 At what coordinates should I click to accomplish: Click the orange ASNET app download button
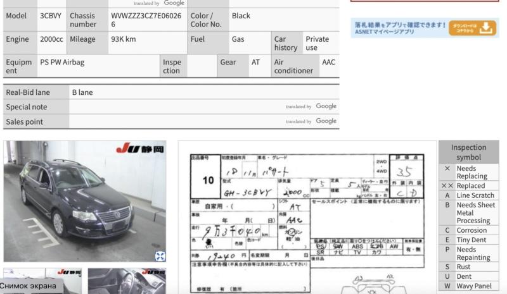[x=473, y=28]
